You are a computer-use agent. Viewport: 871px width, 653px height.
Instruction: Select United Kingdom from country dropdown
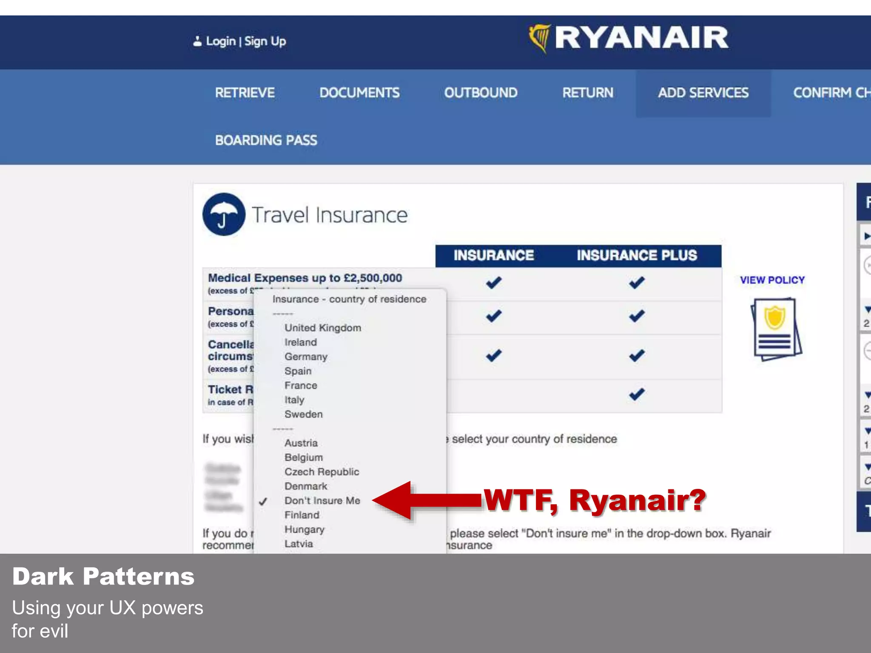pyautogui.click(x=322, y=328)
